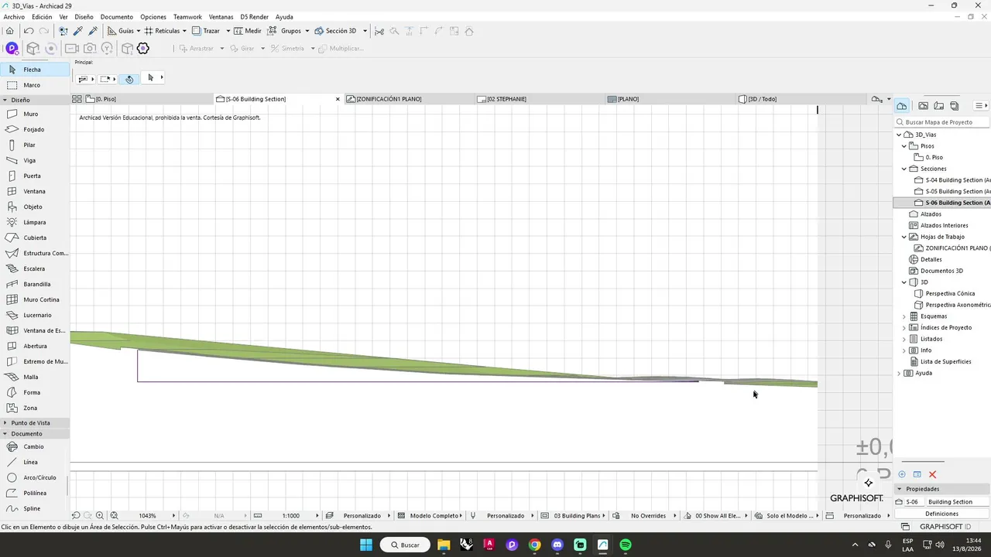The image size is (991, 557).
Task: Select the Ventana window tool
Action: pyautogui.click(x=34, y=191)
